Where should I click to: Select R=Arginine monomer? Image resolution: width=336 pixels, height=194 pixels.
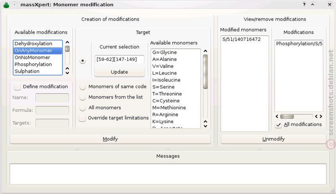(x=176, y=115)
